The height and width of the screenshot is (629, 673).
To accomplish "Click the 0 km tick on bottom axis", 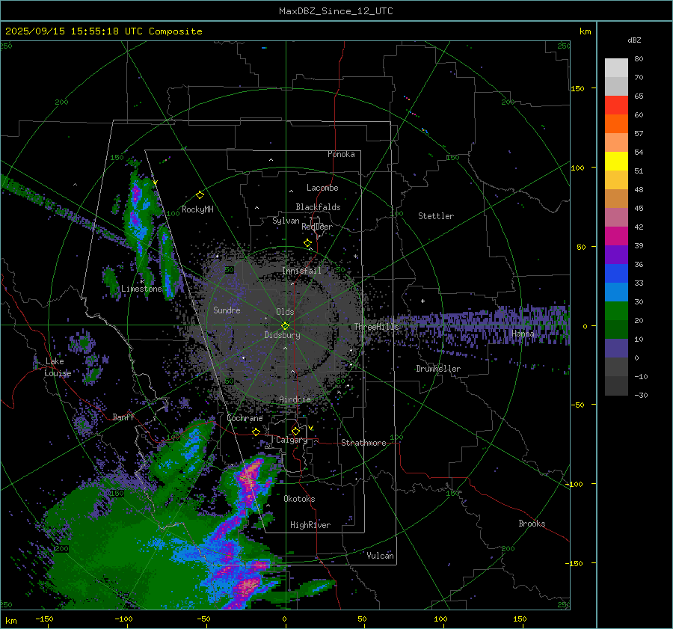I will [x=285, y=619].
